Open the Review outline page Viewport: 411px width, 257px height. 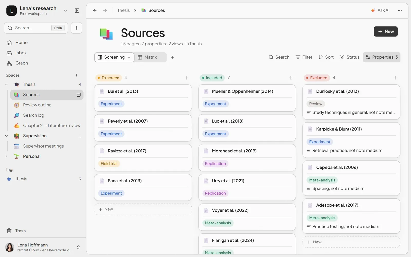point(47,105)
